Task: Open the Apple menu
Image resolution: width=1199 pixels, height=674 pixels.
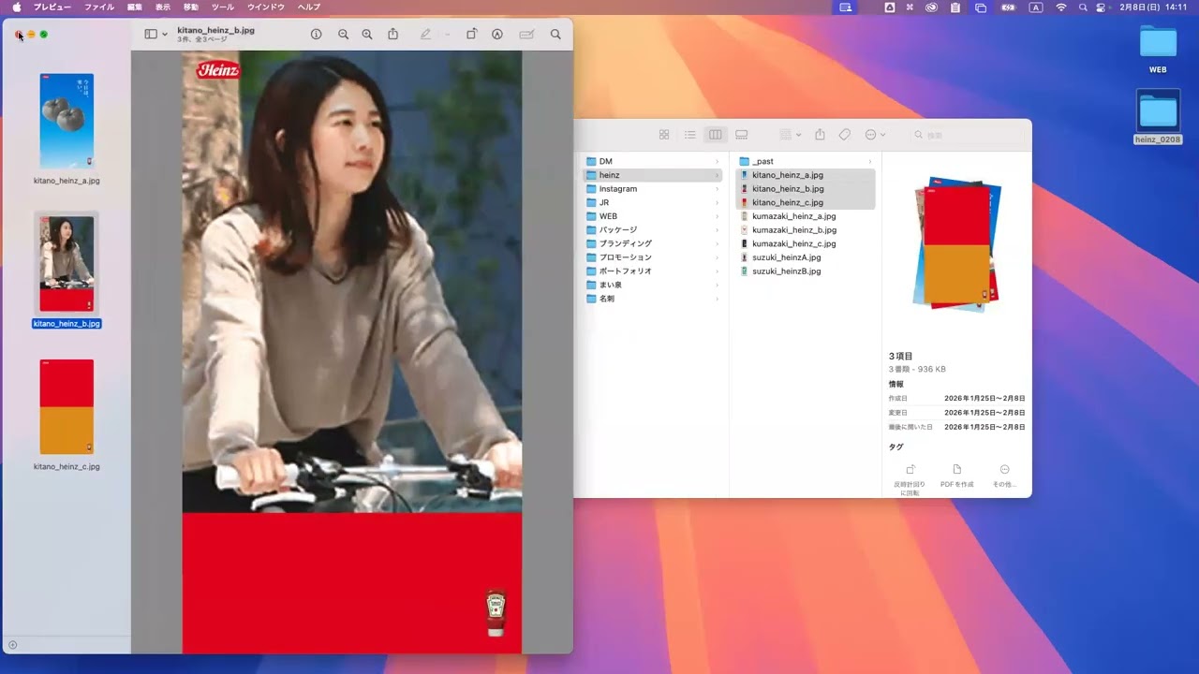Action: (x=16, y=7)
